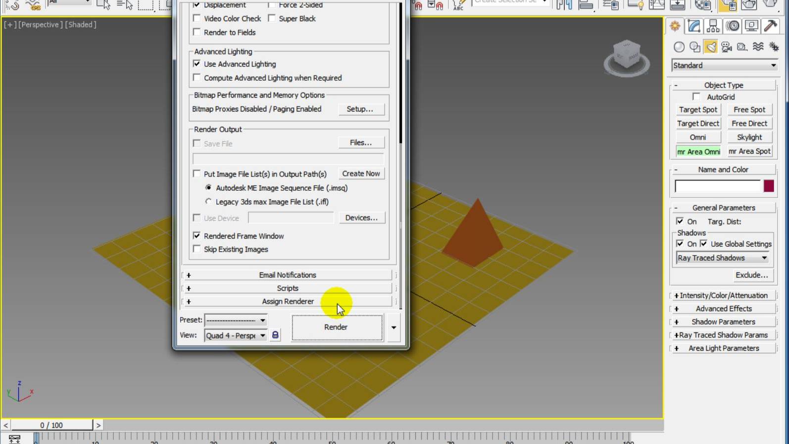The height and width of the screenshot is (444, 789).
Task: Expand the Area Light Parameters rollout
Action: coord(723,348)
